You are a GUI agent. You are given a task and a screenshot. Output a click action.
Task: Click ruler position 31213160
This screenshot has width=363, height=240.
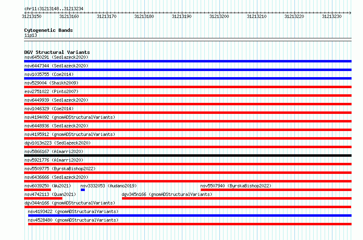[x=69, y=16]
